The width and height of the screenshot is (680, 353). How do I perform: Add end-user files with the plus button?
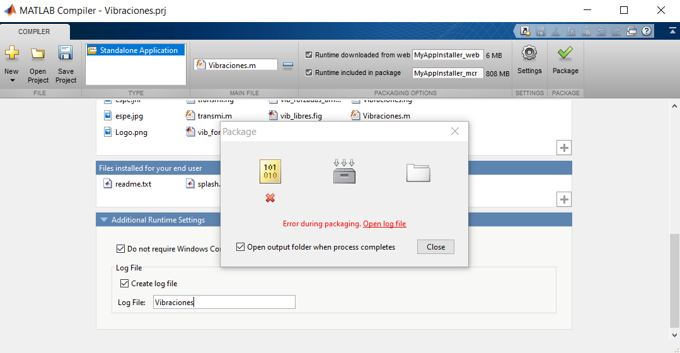coord(564,199)
